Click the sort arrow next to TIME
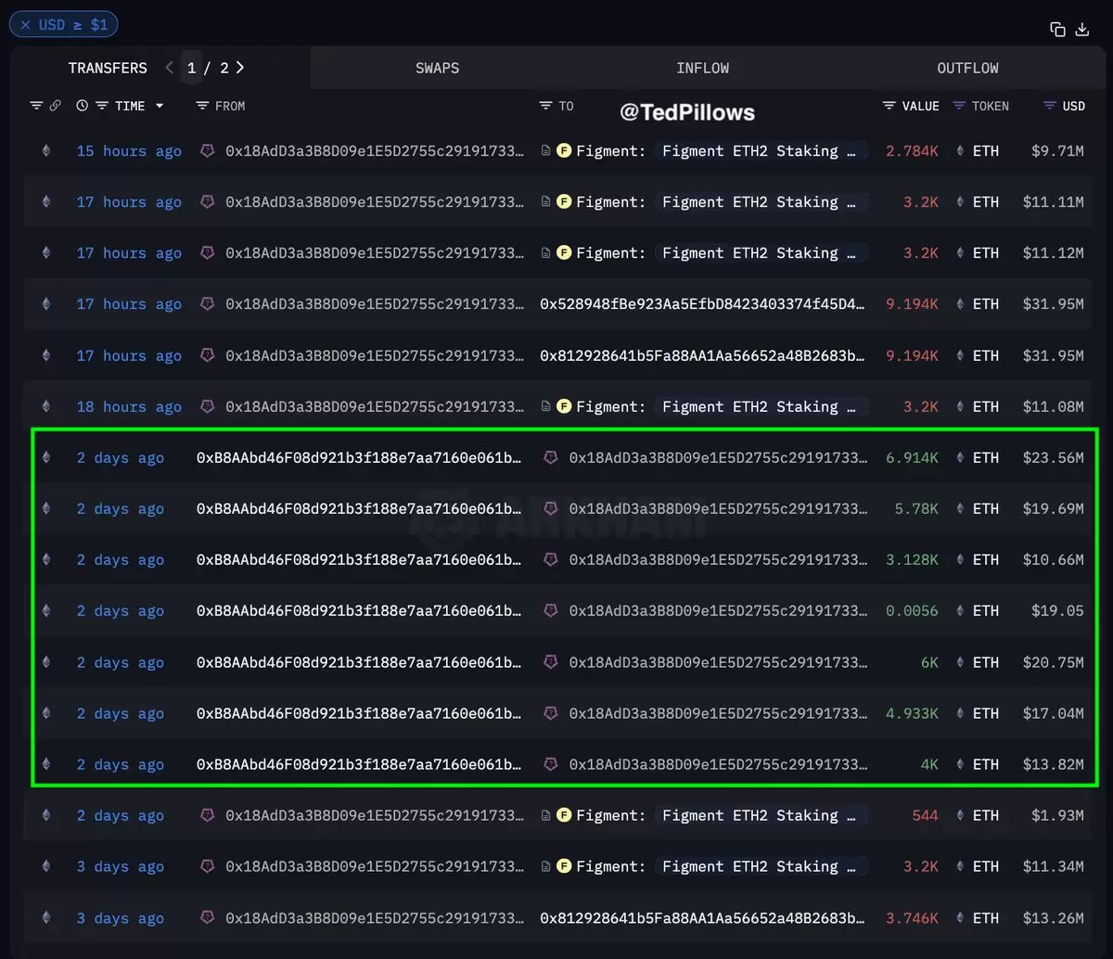 pyautogui.click(x=160, y=106)
